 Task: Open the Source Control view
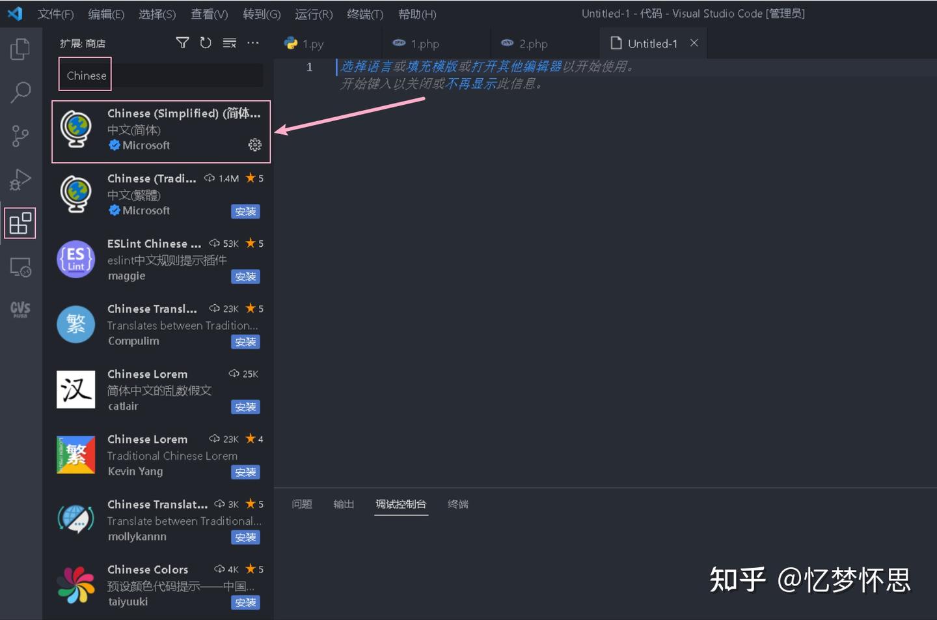[20, 136]
